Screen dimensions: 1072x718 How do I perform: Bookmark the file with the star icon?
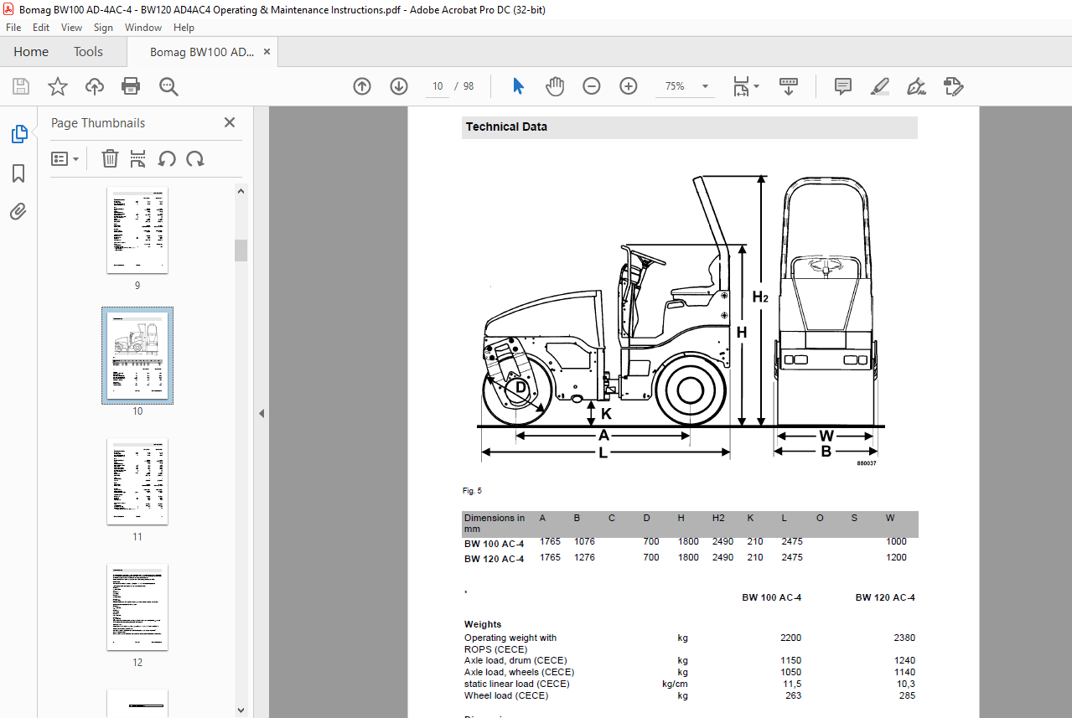point(57,86)
